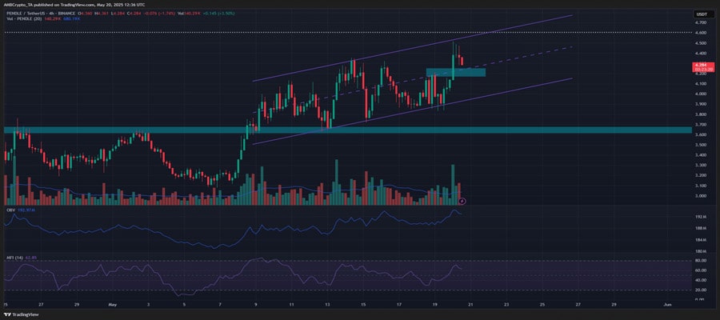Image resolution: width=720 pixels, height=320 pixels.
Task: Select the MFI (14) indicator label
Action: pyautogui.click(x=14, y=258)
